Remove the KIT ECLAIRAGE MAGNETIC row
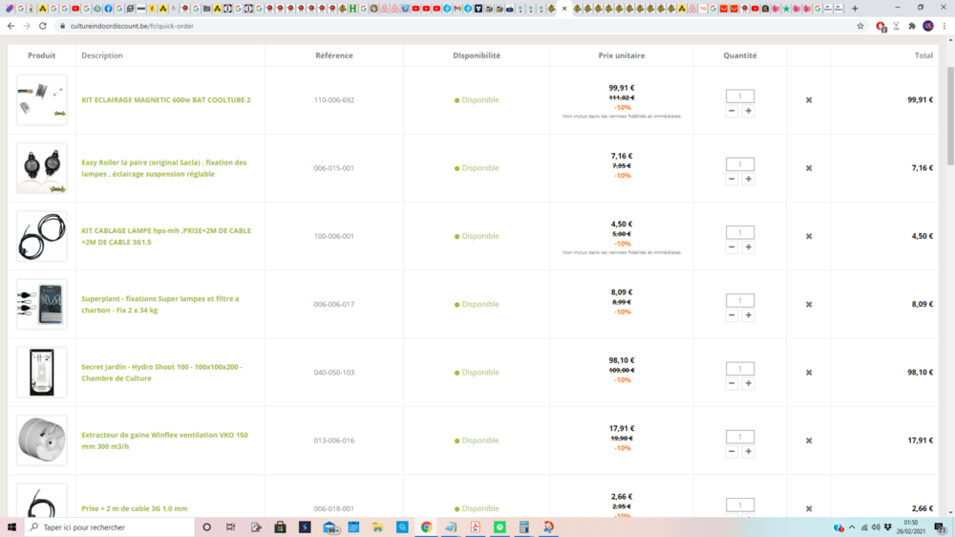The height and width of the screenshot is (537, 955). (809, 100)
